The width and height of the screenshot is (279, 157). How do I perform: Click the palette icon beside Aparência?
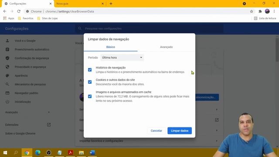pyautogui.click(x=7, y=75)
